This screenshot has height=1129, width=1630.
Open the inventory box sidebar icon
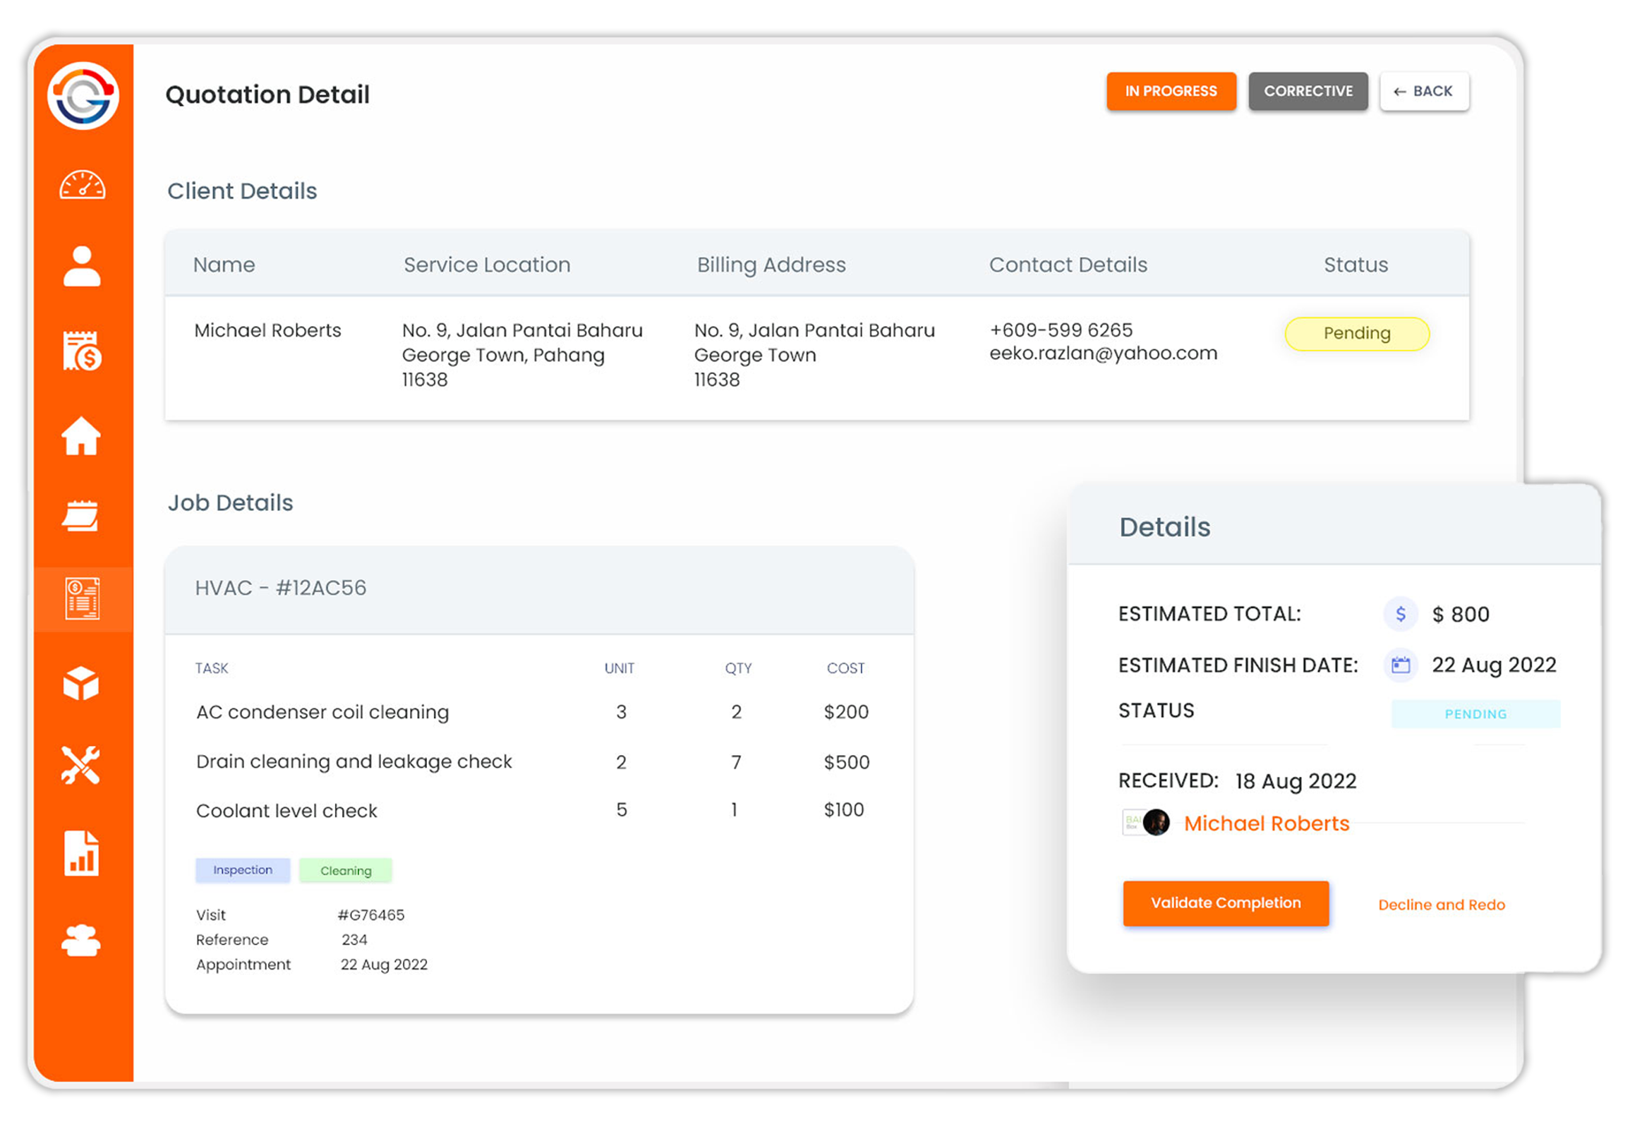[81, 683]
